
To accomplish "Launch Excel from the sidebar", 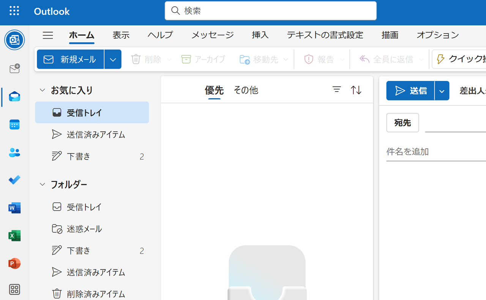I will point(14,236).
